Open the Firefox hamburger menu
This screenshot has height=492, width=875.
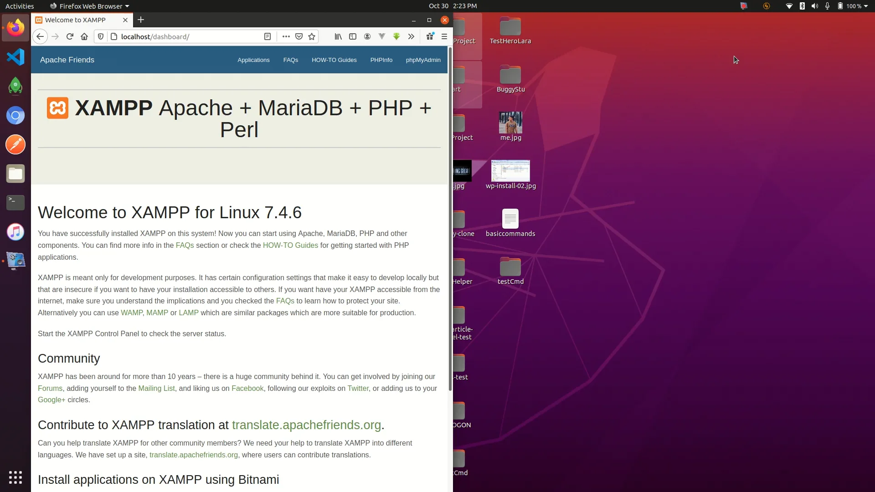(x=444, y=36)
